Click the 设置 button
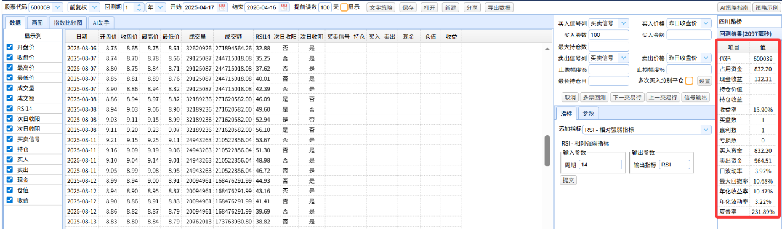This screenshot has width=782, height=229. (704, 81)
